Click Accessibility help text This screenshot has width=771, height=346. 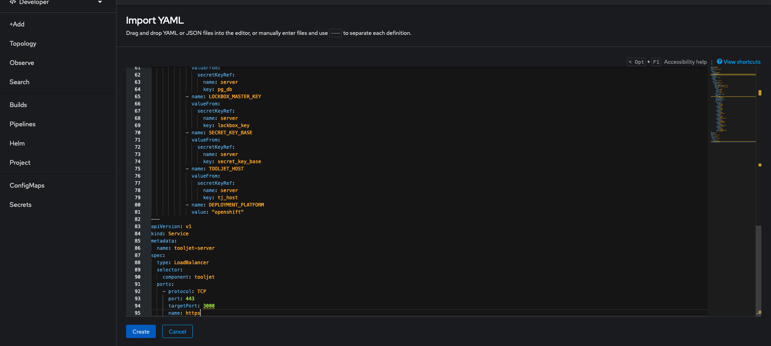[x=685, y=62]
